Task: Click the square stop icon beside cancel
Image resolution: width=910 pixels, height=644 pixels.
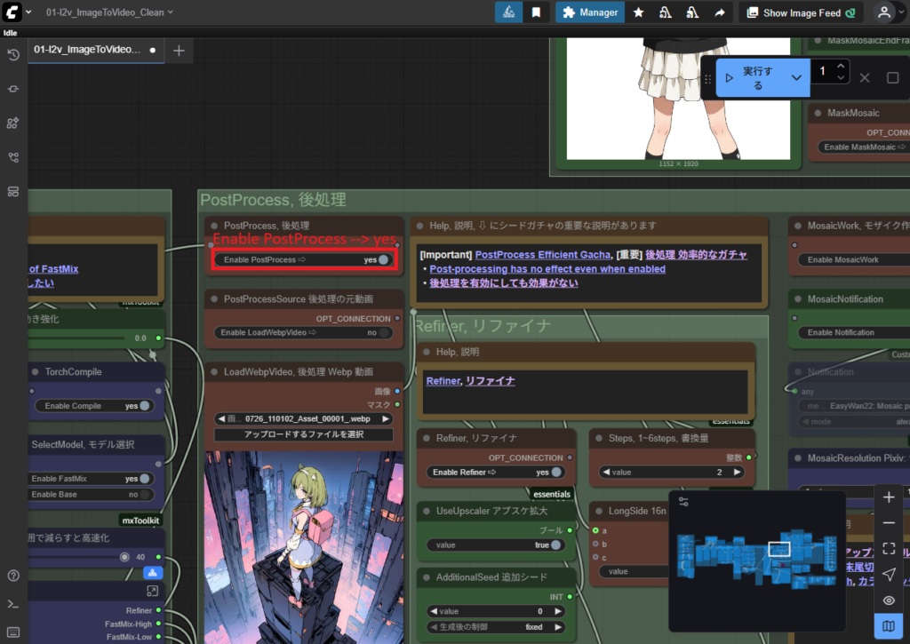Action: (x=893, y=78)
